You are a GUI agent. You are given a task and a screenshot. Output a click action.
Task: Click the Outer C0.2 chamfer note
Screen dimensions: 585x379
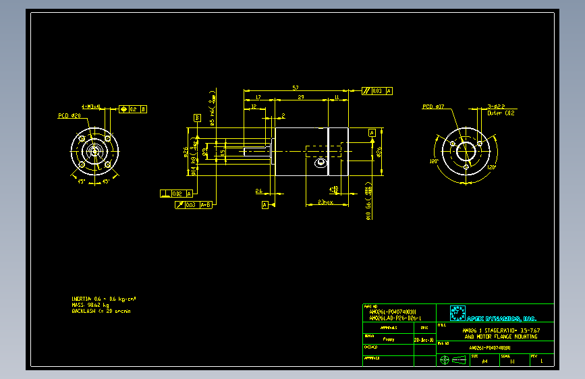tap(501, 113)
